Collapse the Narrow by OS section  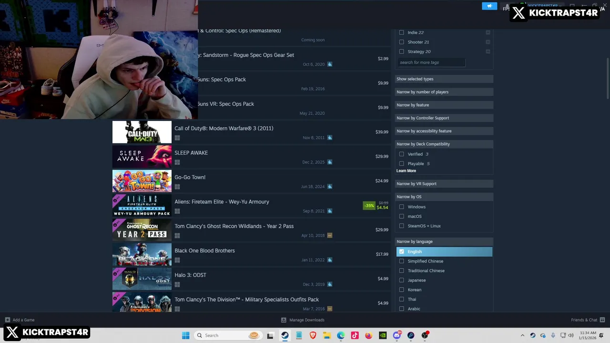pyautogui.click(x=444, y=197)
